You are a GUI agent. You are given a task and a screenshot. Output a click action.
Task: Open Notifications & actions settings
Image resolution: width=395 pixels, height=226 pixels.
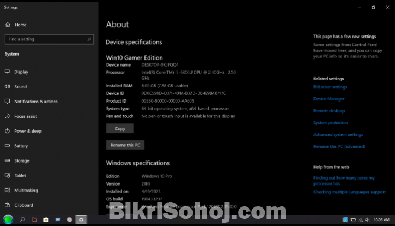[x=36, y=102]
